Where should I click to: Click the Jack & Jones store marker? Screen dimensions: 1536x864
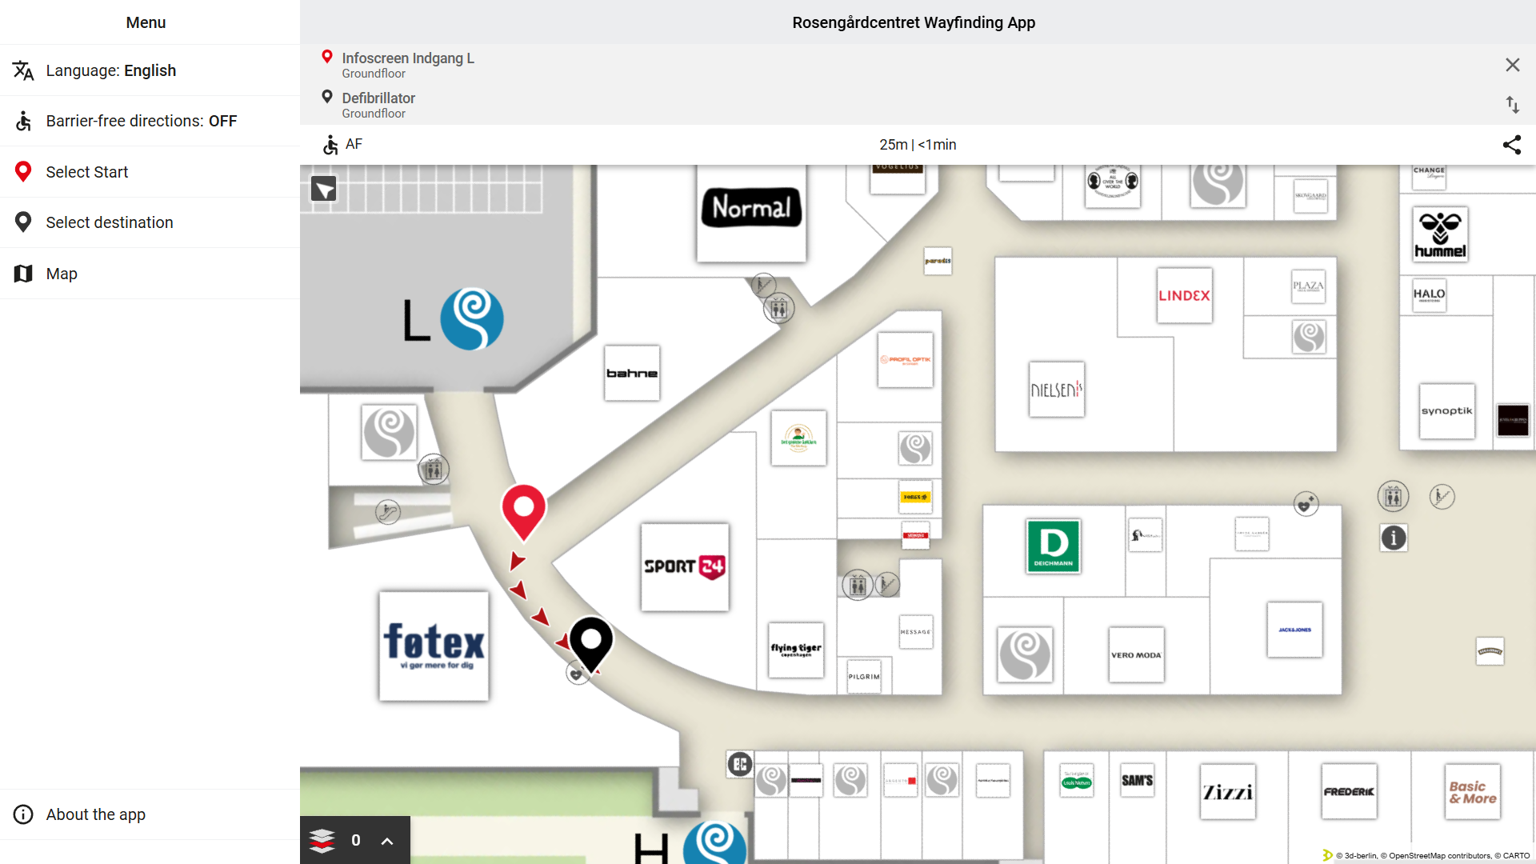pyautogui.click(x=1295, y=630)
